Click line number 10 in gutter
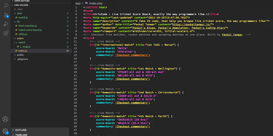This screenshot has width=273, height=136. coord(75,38)
